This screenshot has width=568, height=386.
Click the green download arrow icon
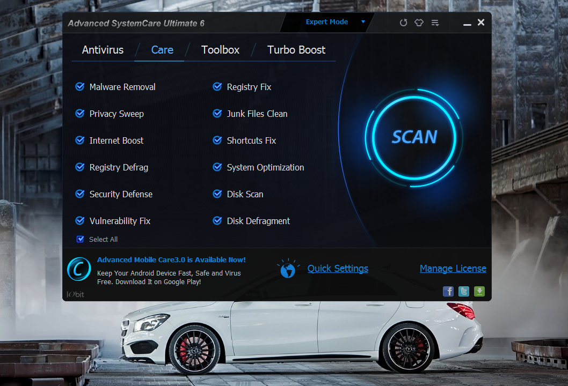[x=479, y=291]
